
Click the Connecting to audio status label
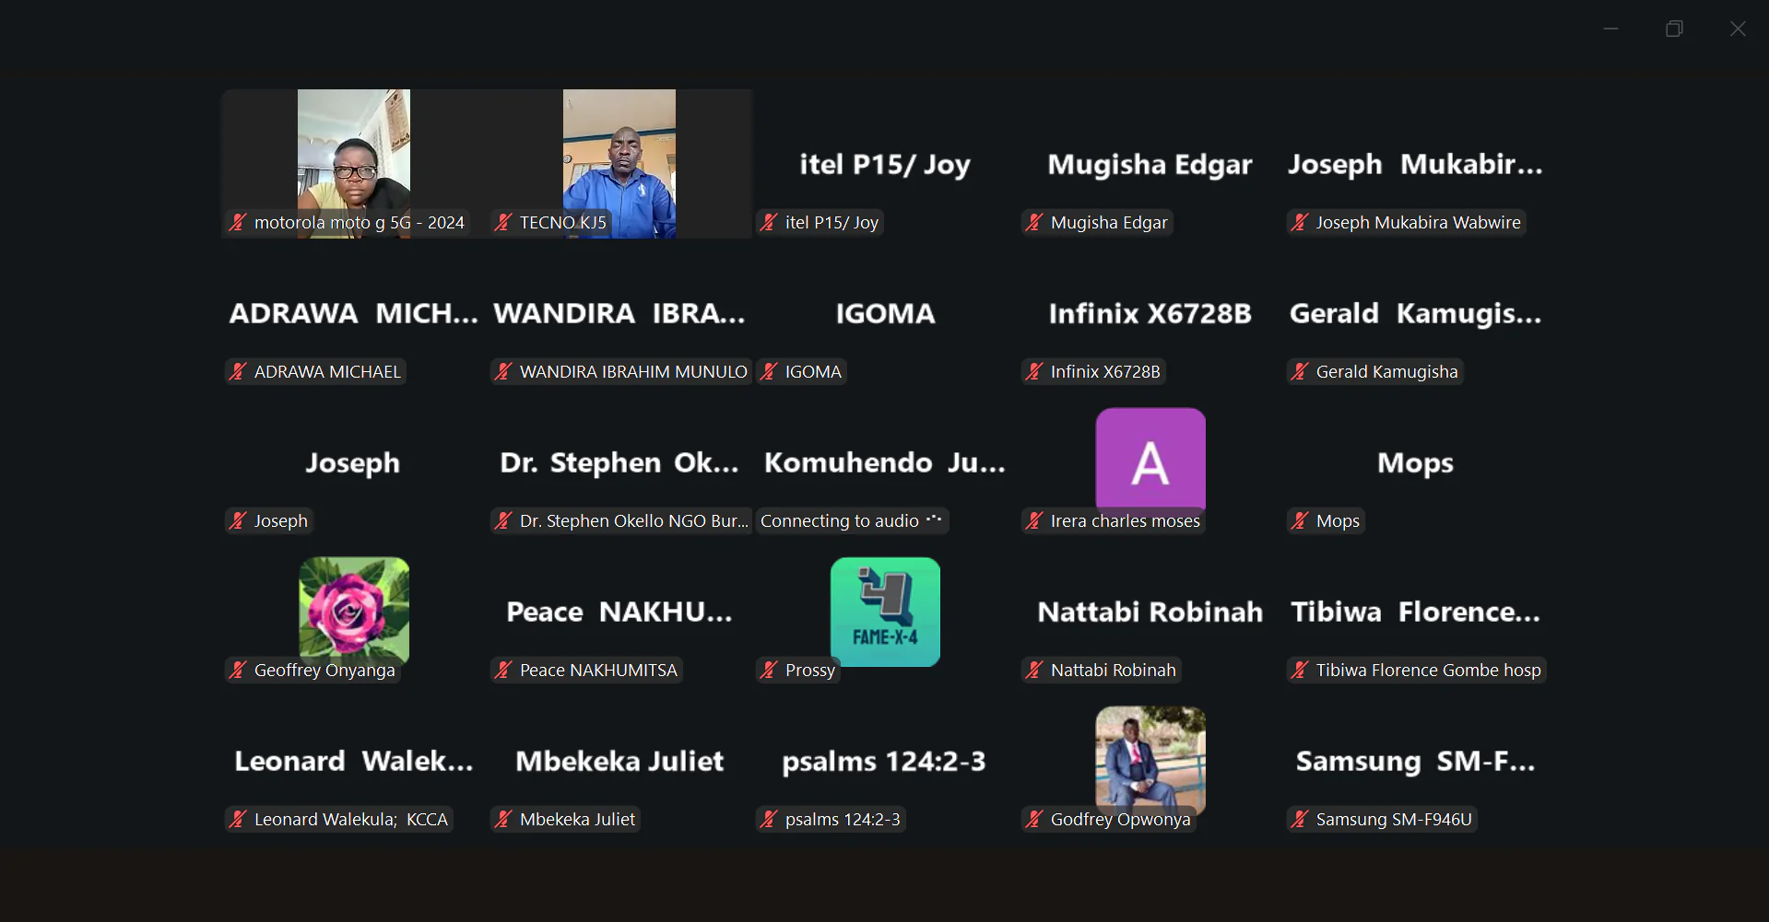coord(840,520)
